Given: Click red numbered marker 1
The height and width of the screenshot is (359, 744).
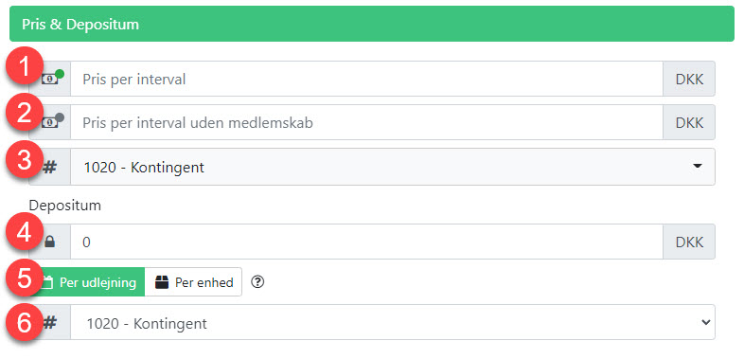Looking at the screenshot, I should [x=25, y=66].
